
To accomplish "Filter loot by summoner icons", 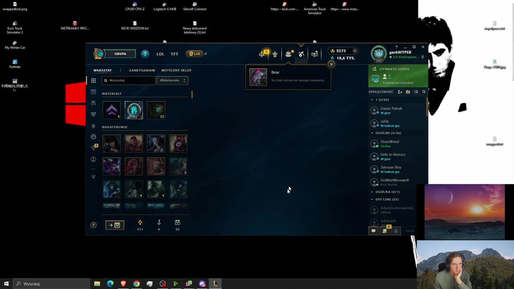I will (x=93, y=159).
